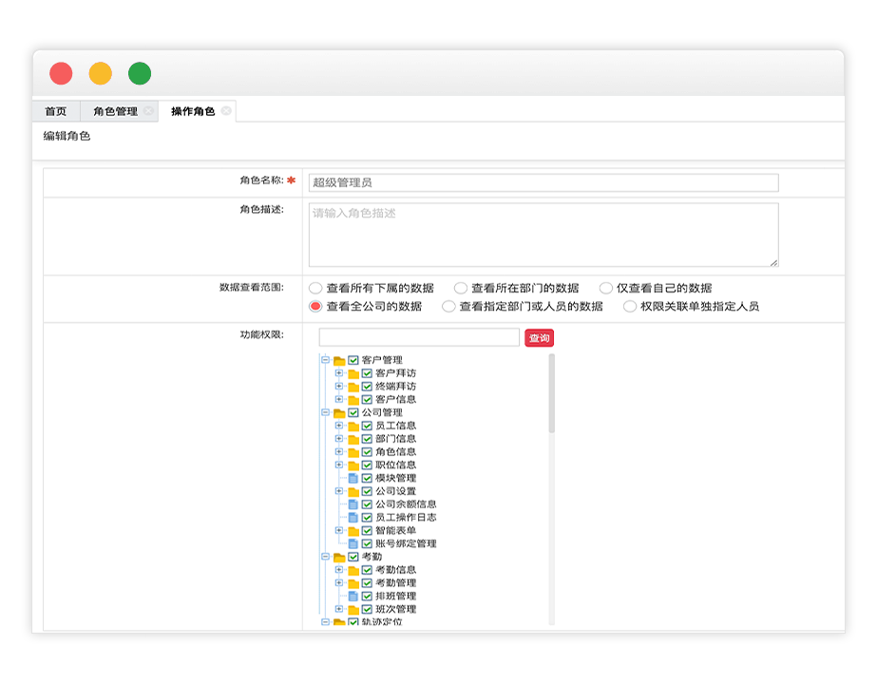Toggle the 账号绑定管理 checkbox

pyautogui.click(x=367, y=544)
